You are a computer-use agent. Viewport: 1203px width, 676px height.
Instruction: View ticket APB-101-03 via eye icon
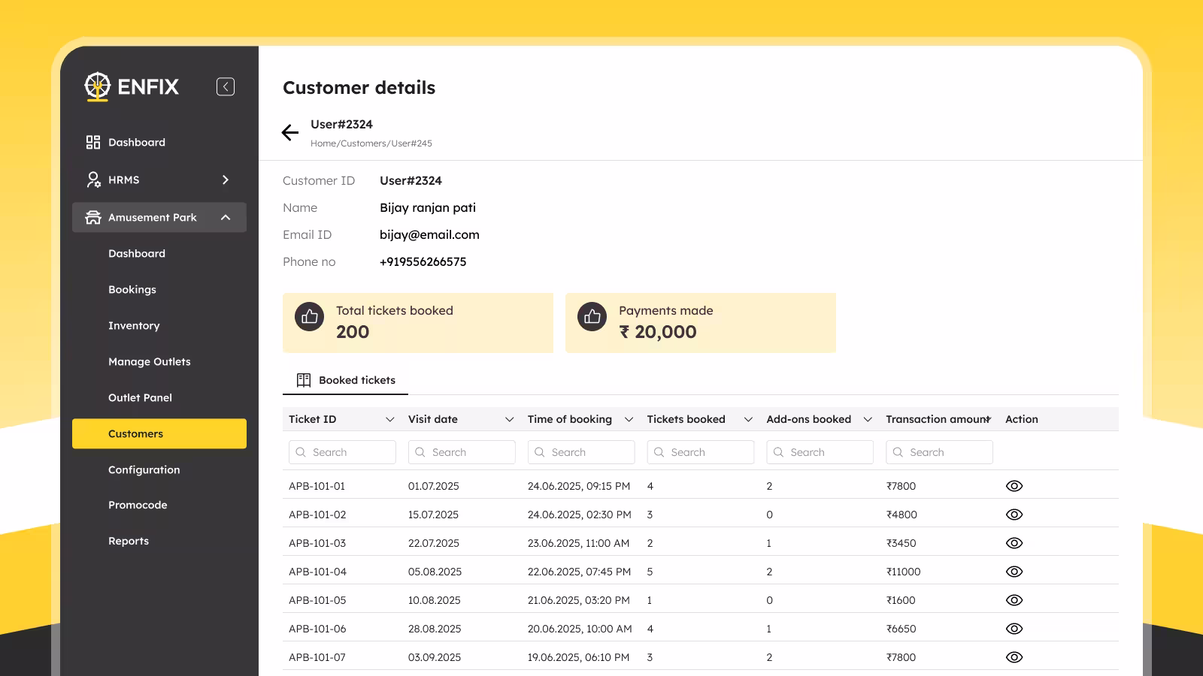click(x=1014, y=543)
